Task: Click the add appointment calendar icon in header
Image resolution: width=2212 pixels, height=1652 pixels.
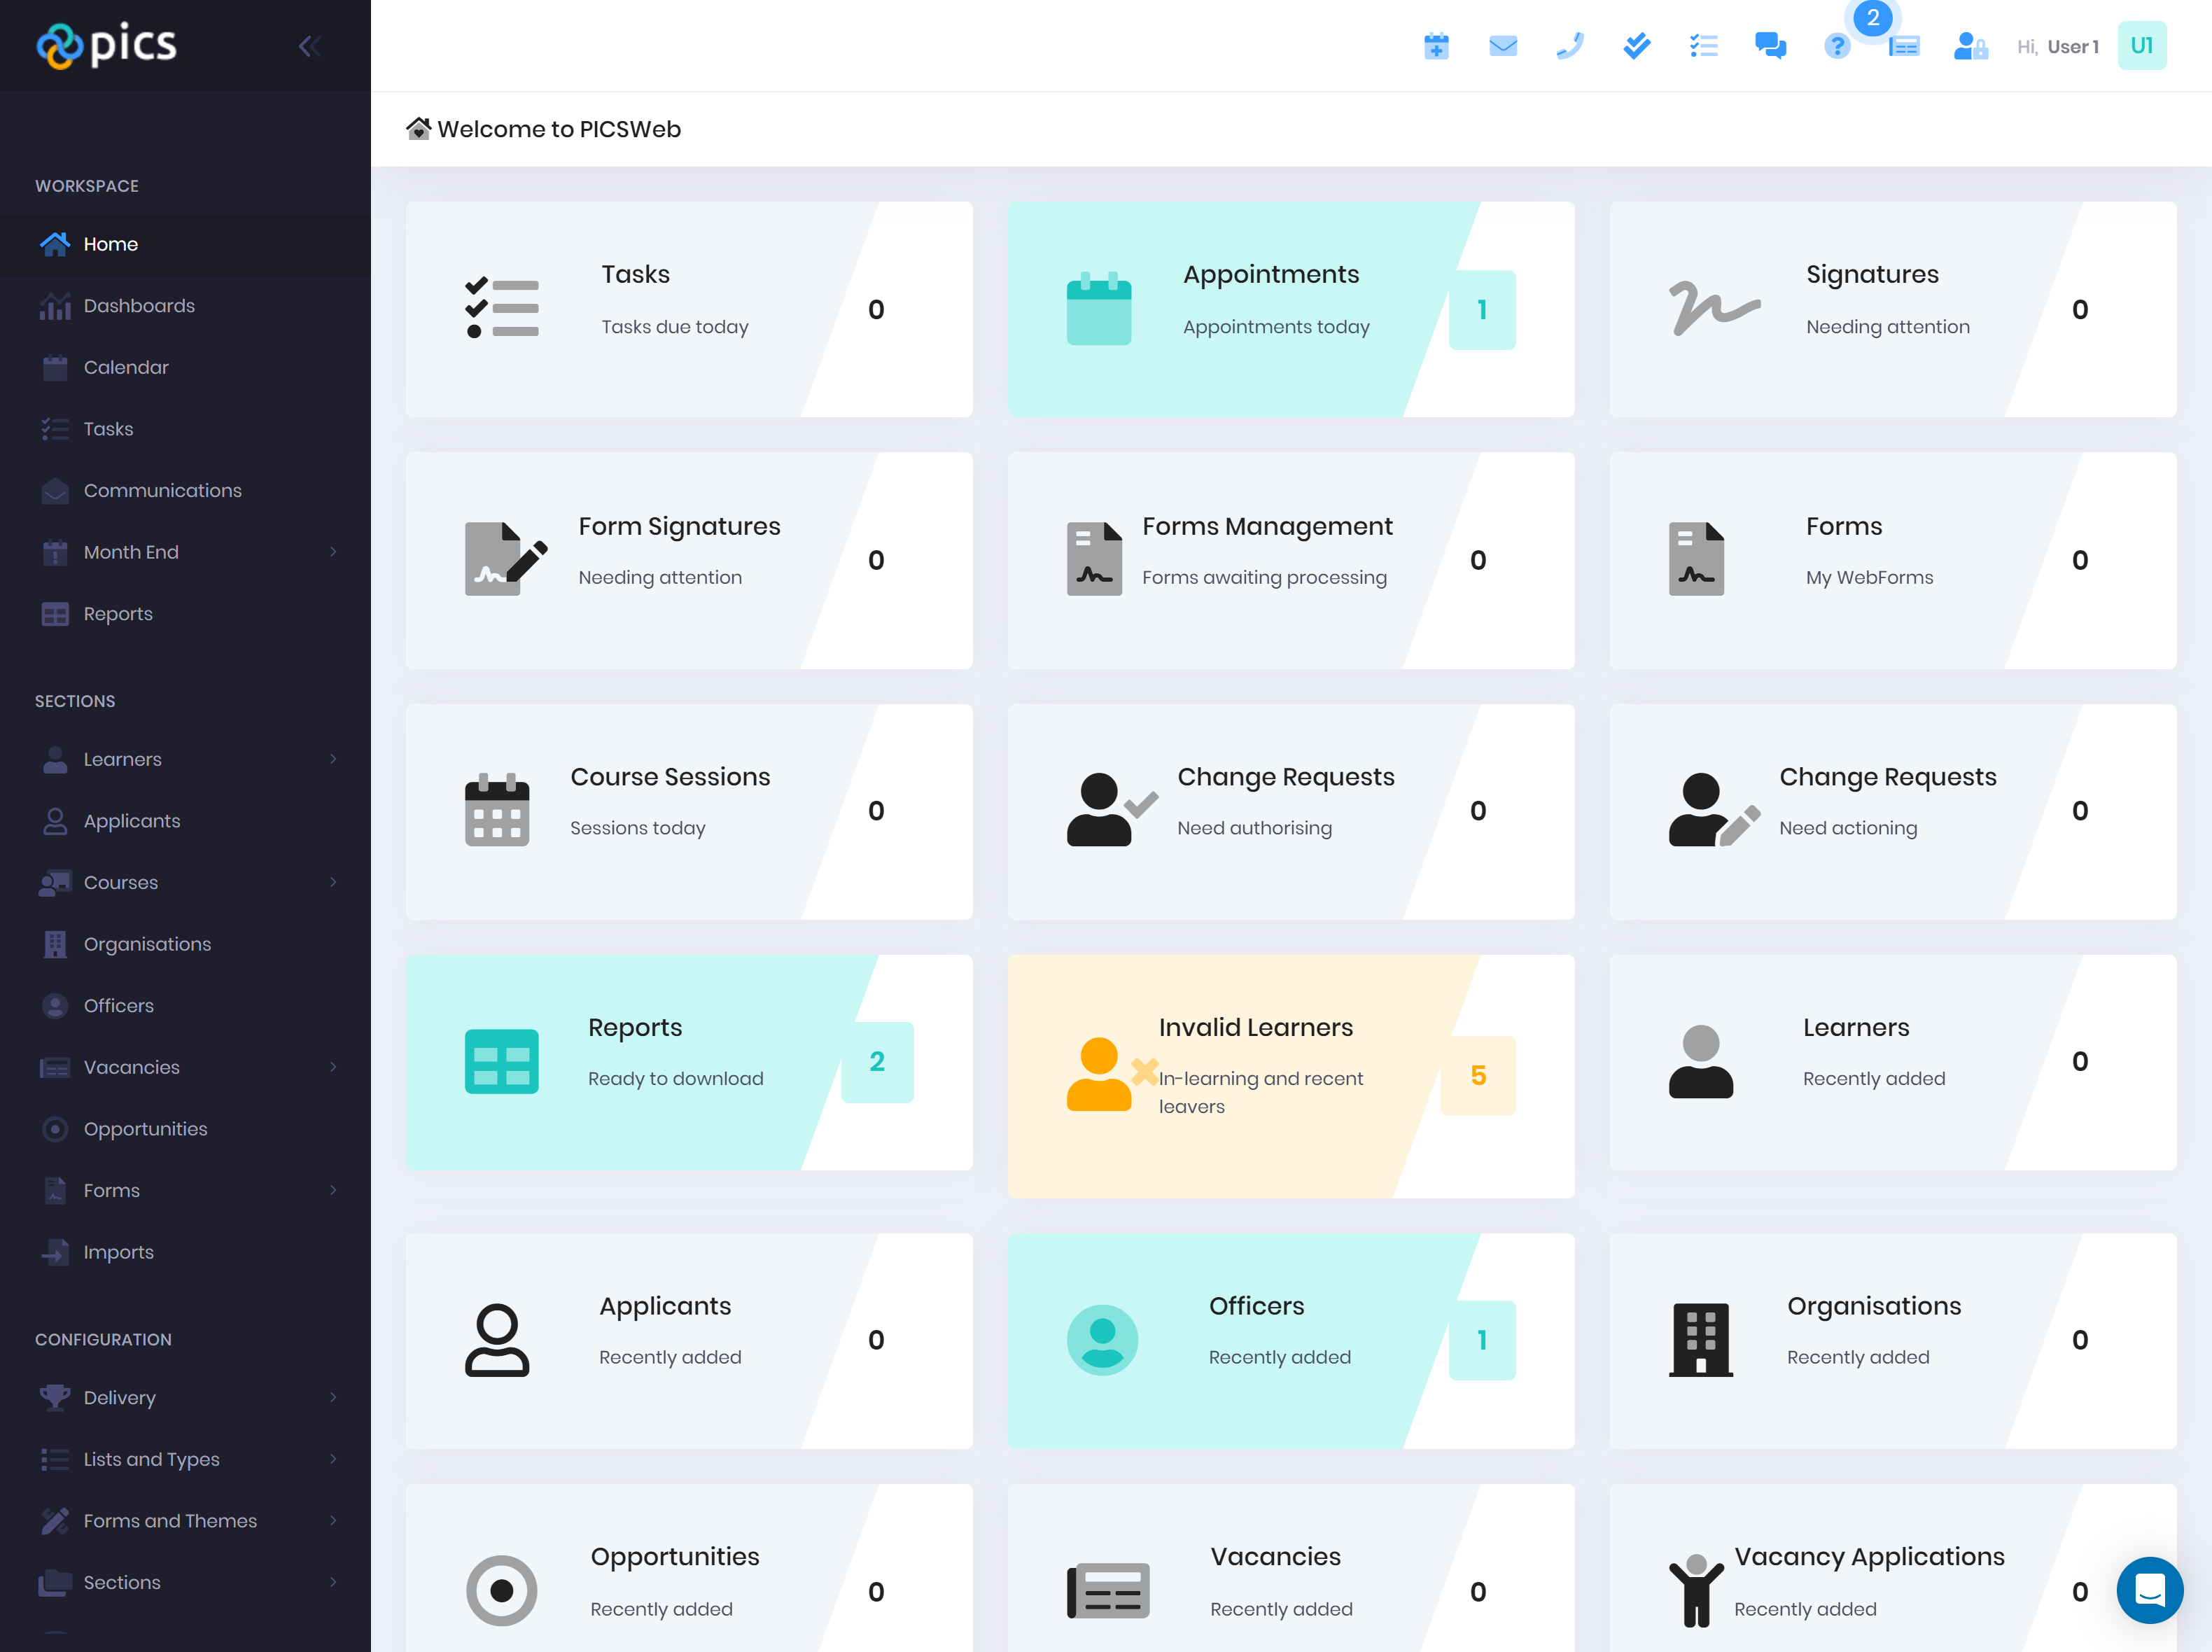Action: point(1436,46)
